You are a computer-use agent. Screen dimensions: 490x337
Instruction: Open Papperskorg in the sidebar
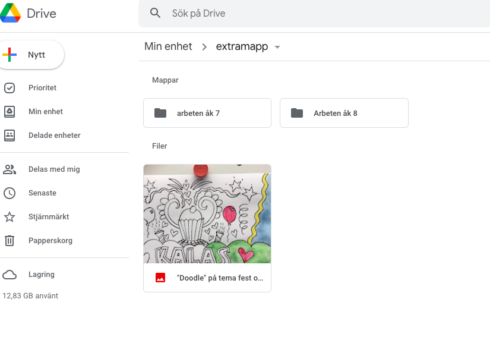(x=50, y=241)
